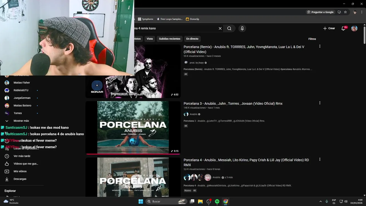The width and height of the screenshot is (366, 206).
Task: Expand Mostrar más subscriptions
Action: pyautogui.click(x=22, y=121)
